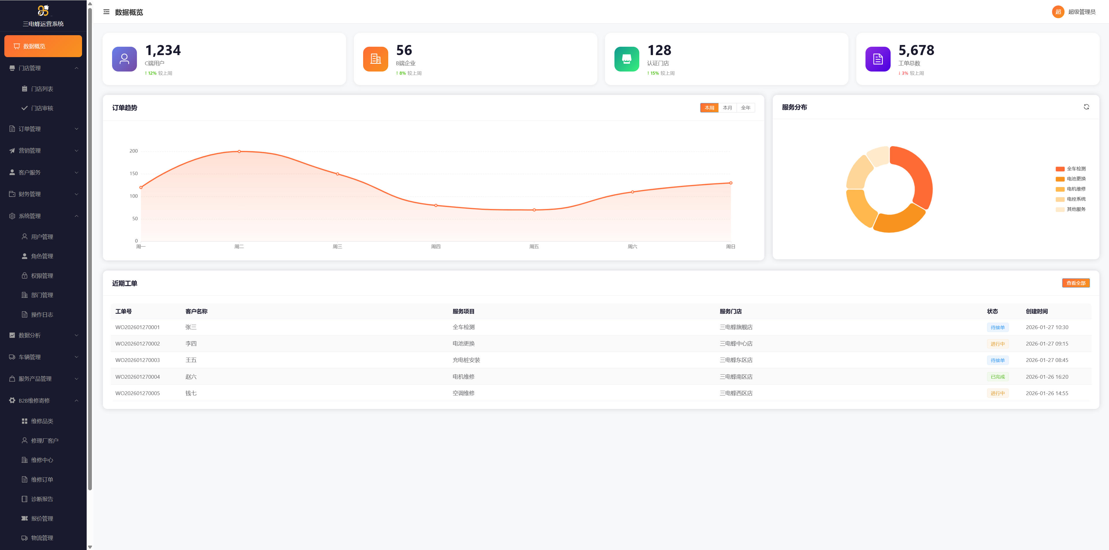Screen dimensions: 1109x550
Task: Expand the 营销管理 menu chevron
Action: [x=77, y=151]
